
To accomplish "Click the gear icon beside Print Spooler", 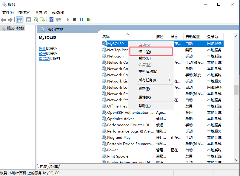I will (x=104, y=156).
